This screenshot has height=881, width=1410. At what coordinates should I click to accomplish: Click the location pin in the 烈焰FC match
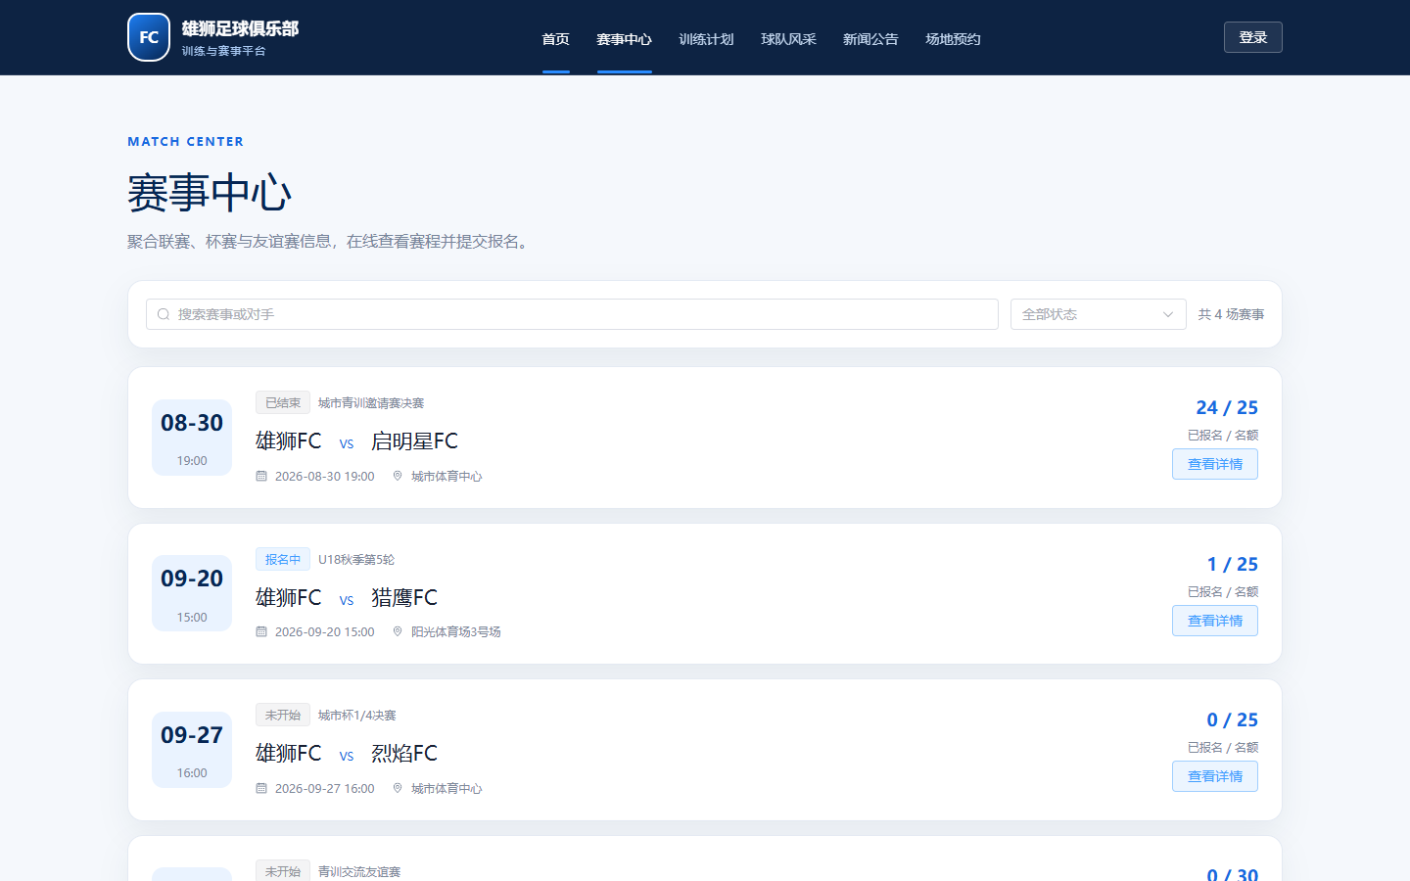[398, 788]
